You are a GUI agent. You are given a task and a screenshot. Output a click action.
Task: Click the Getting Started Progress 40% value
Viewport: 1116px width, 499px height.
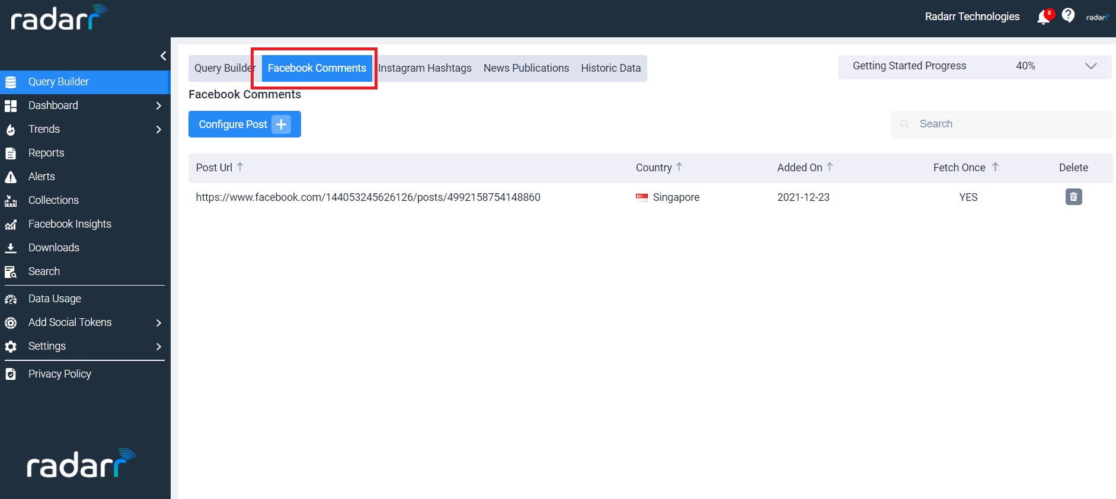pos(1025,66)
